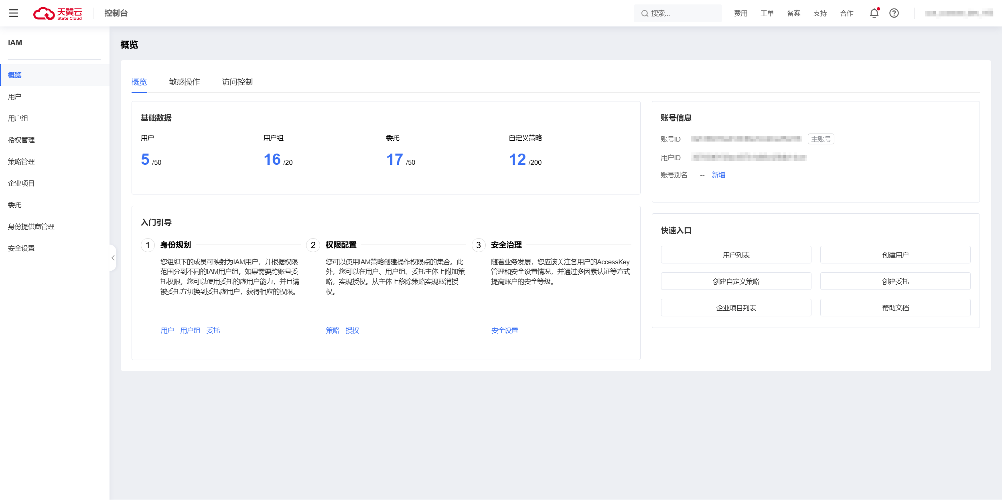Click the search magnifier icon
The width and height of the screenshot is (1002, 500).
pos(645,14)
